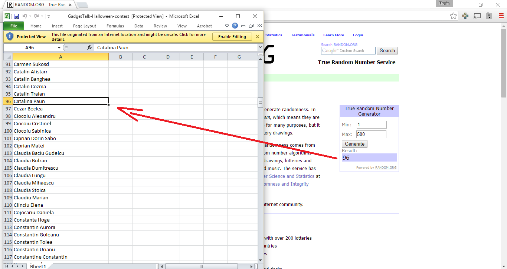The height and width of the screenshot is (269, 507).
Task: Go to next sheet with tab navigation arrow
Action: pyautogui.click(x=17, y=266)
